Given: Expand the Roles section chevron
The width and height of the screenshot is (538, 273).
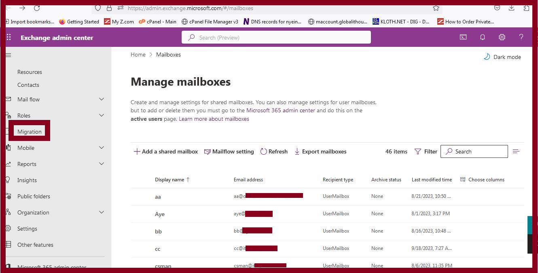Looking at the screenshot, I should pos(102,115).
